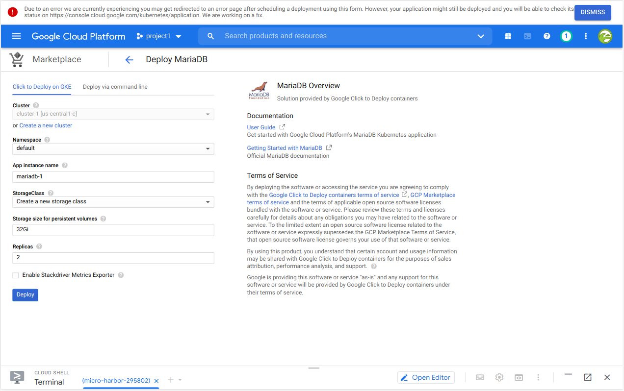Viewport: 624px width, 391px height.
Task: Open the gift free-trial icon
Action: (x=508, y=36)
